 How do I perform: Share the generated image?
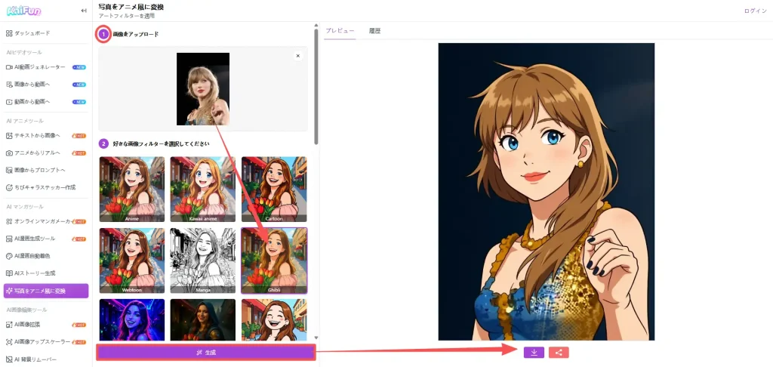click(559, 352)
